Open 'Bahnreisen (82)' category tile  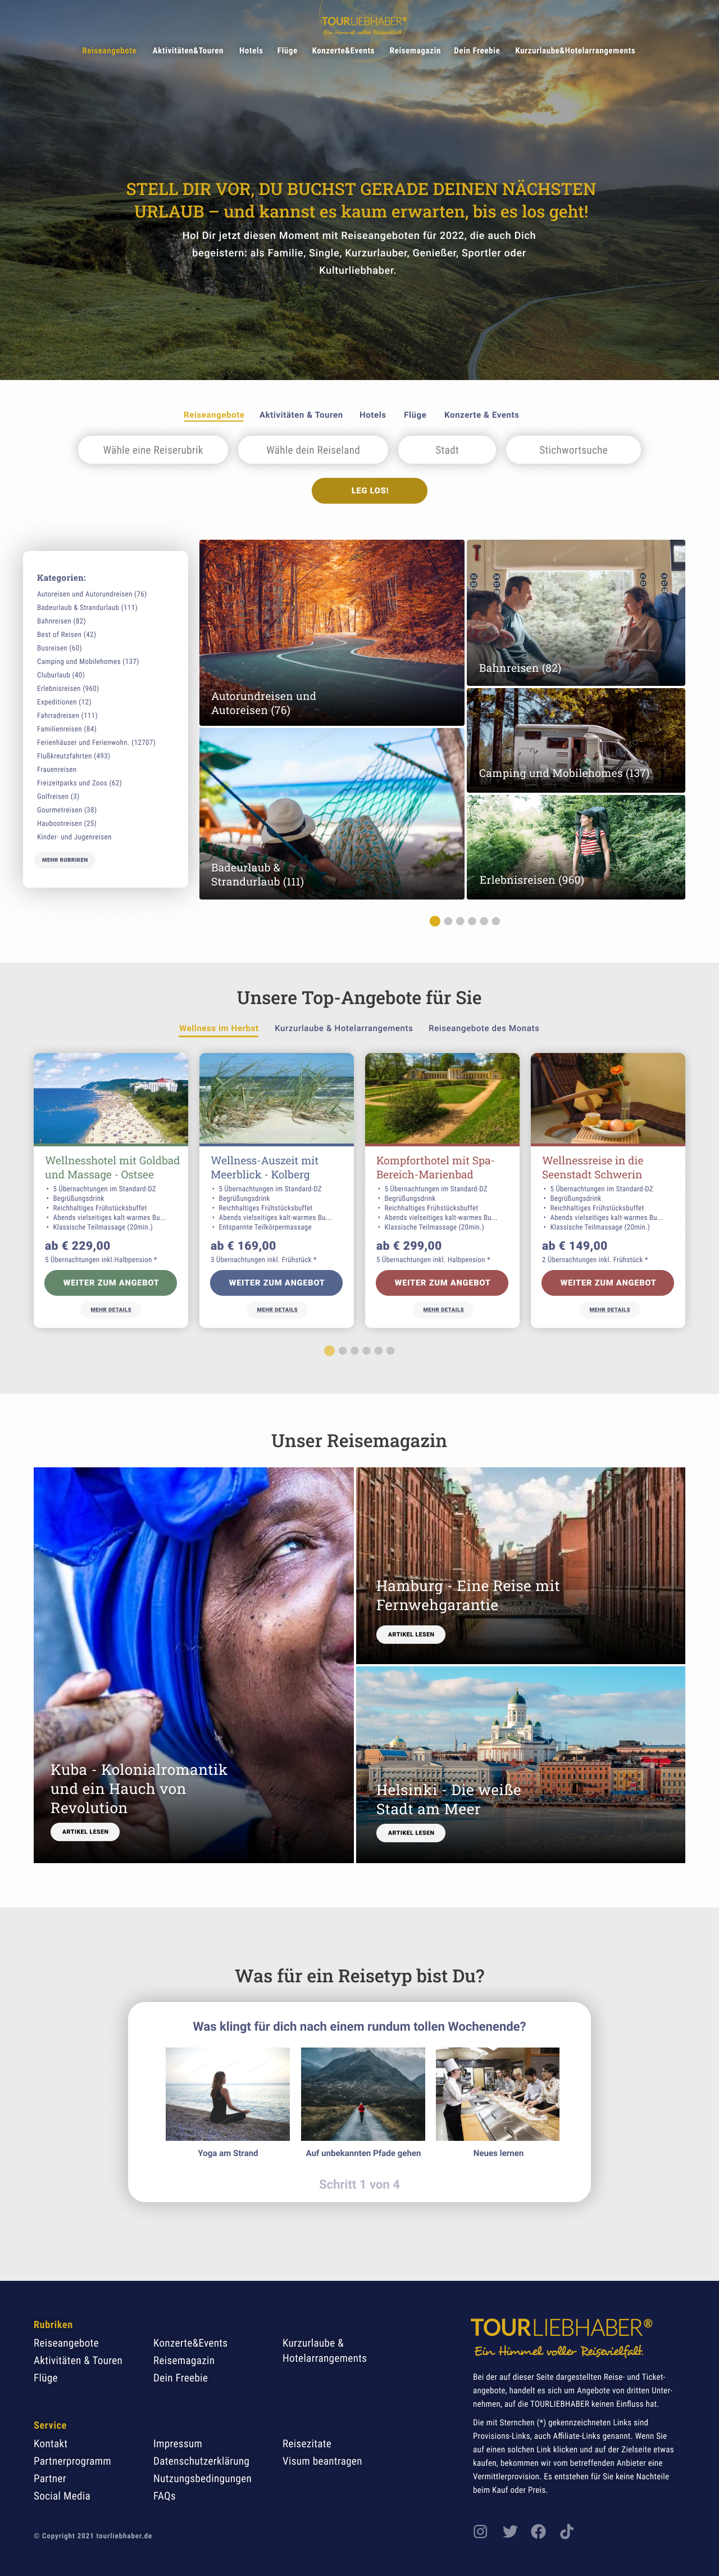point(576,613)
